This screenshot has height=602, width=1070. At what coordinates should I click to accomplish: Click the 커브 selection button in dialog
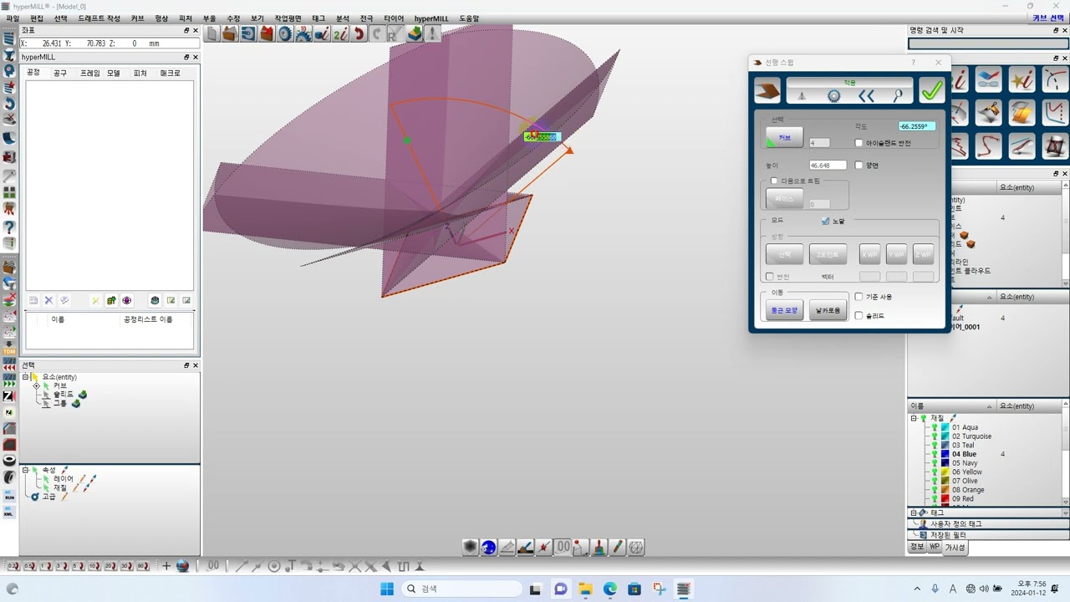(x=784, y=137)
